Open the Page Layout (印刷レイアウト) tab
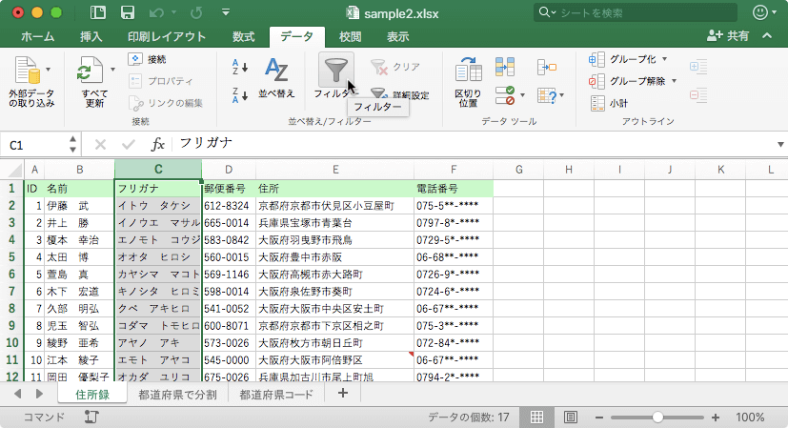Image resolution: width=788 pixels, height=428 pixels. [167, 37]
